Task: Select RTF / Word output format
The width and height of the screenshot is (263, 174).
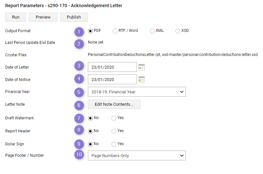Action: [x=115, y=31]
